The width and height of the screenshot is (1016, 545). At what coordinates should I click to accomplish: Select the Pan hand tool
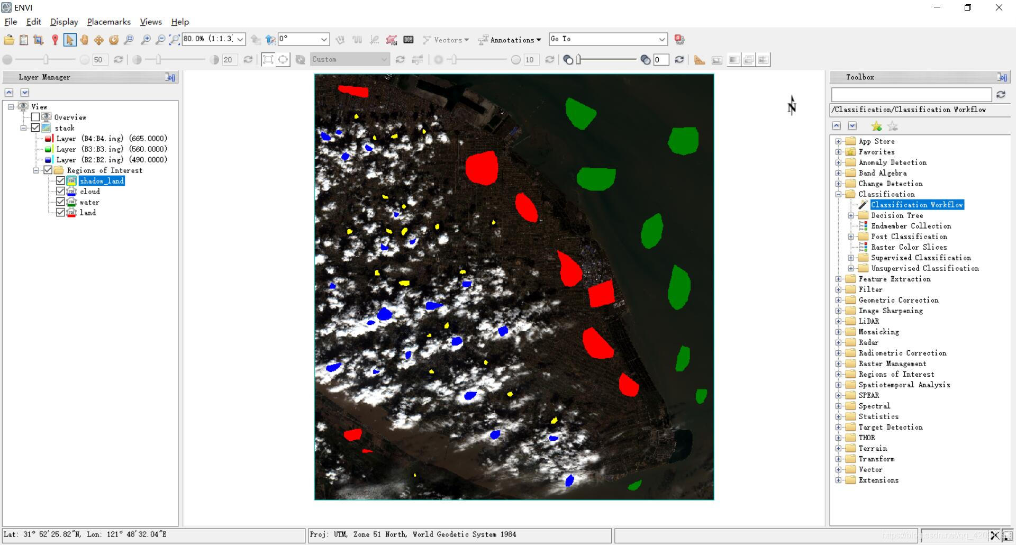click(x=84, y=40)
